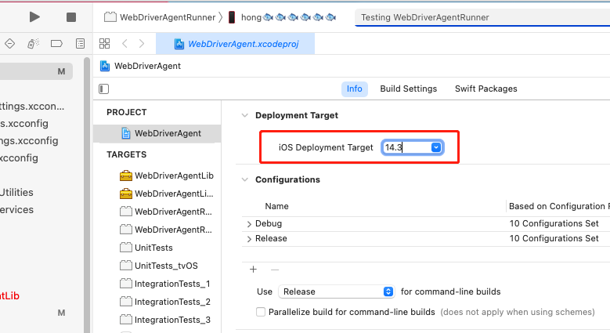
Task: Select the UnitTests target
Action: coord(146,248)
